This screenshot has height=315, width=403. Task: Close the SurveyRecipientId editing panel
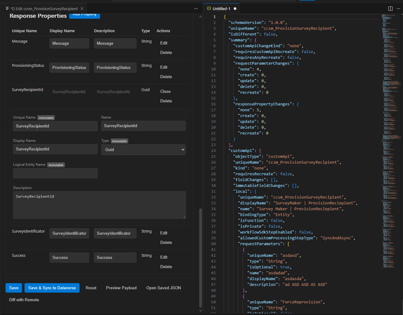tap(165, 92)
